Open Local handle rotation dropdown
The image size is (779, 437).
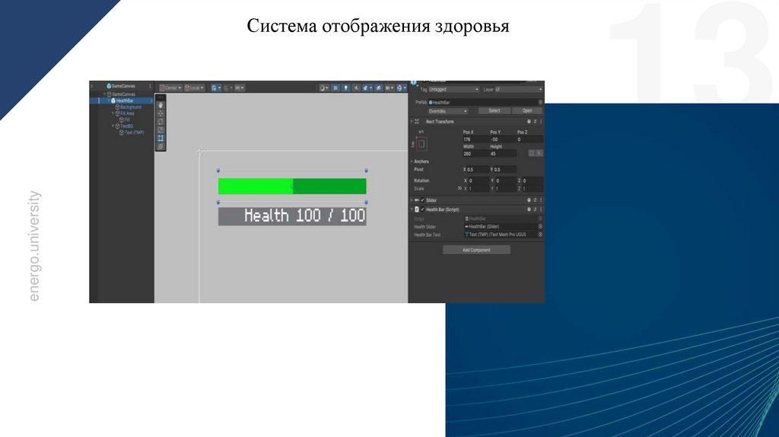(x=194, y=88)
